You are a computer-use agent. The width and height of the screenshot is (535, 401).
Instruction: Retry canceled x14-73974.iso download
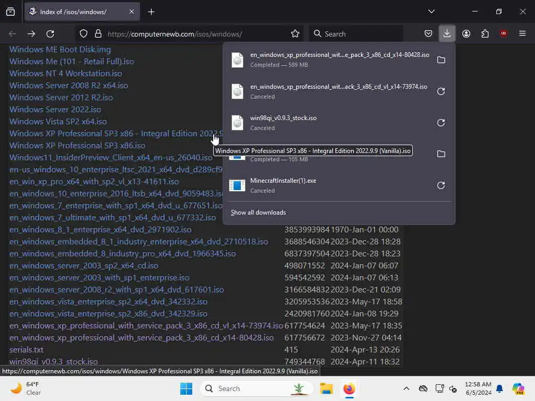(441, 91)
